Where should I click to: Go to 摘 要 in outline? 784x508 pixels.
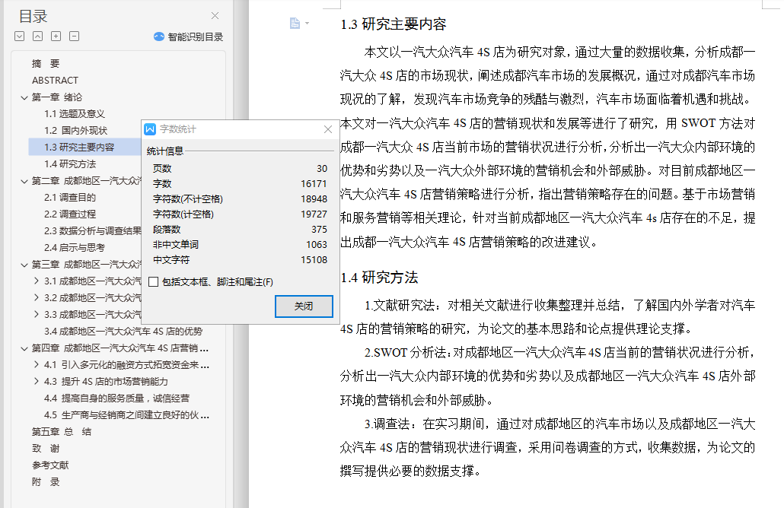click(x=46, y=63)
